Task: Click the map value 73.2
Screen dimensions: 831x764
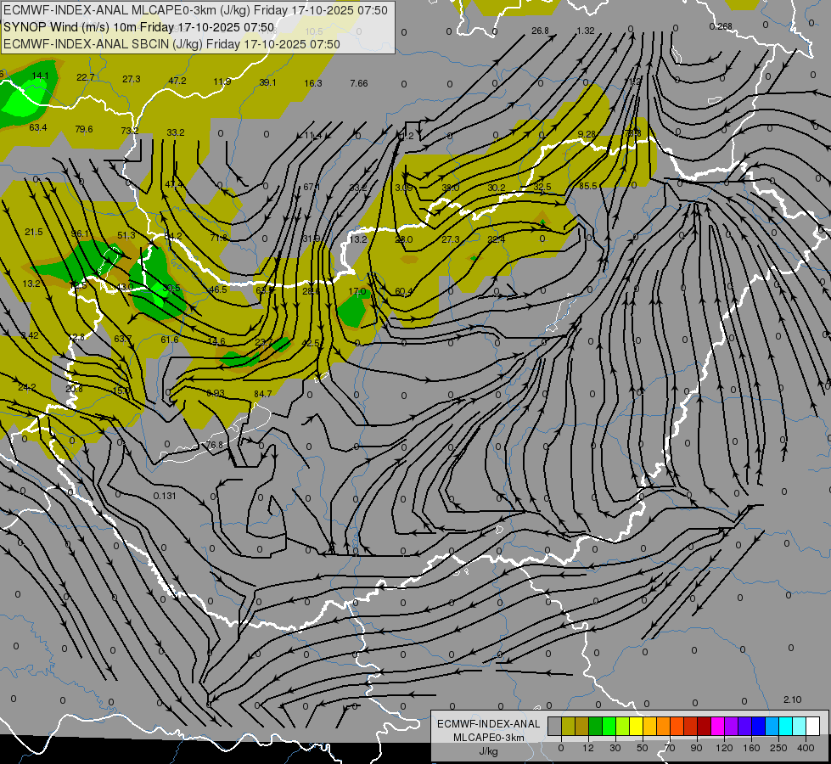Action: coord(129,131)
